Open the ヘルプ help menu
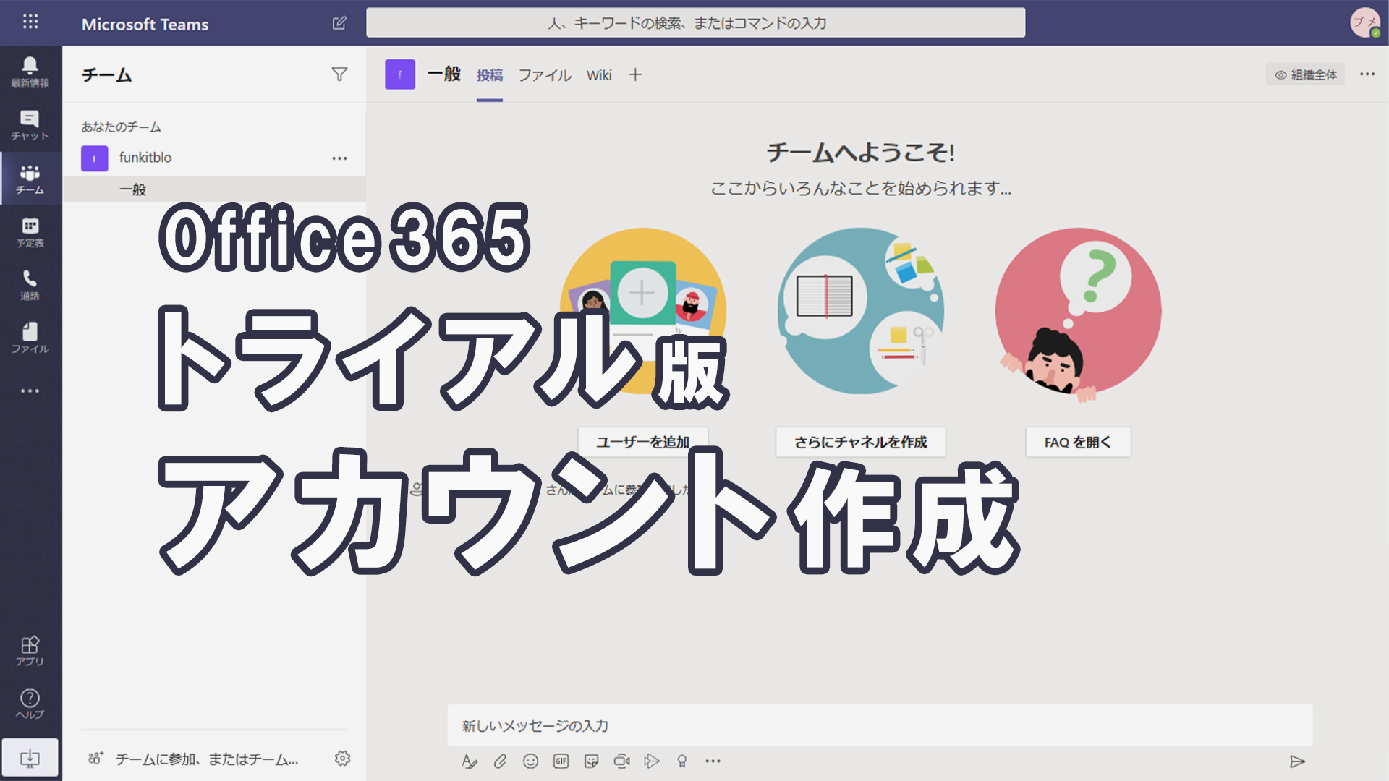Viewport: 1389px width, 781px height. point(30,704)
